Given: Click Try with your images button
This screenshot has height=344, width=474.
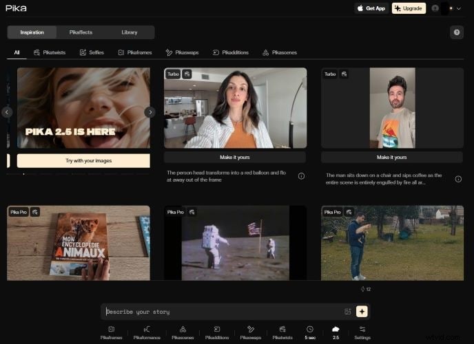Looking at the screenshot, I should (x=83, y=161).
